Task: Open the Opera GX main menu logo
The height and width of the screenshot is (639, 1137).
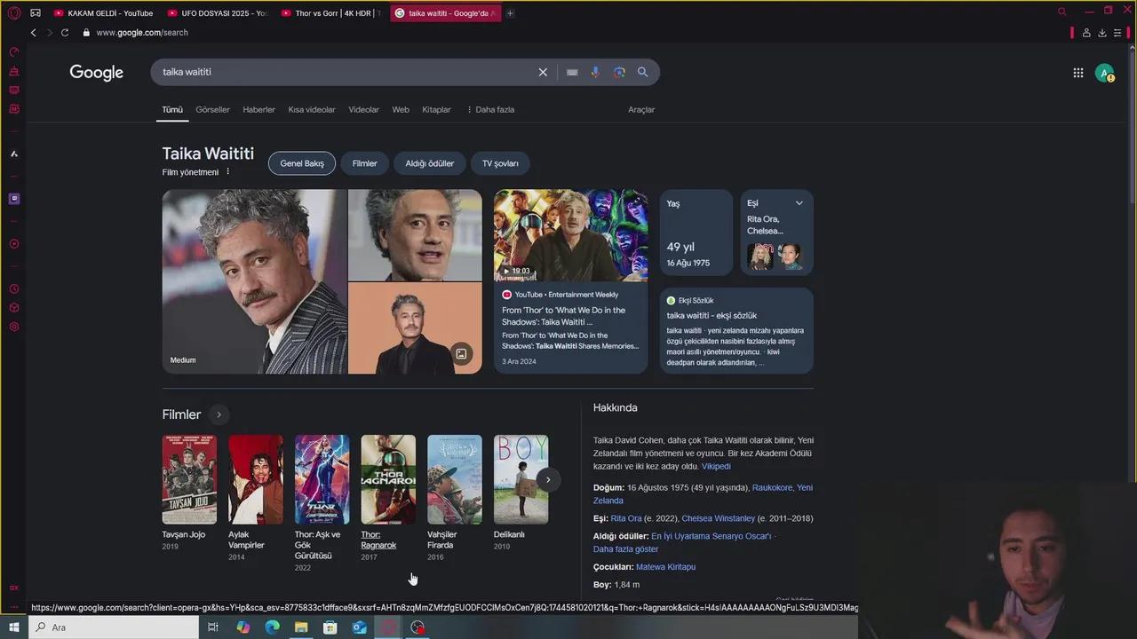Action: point(13,13)
